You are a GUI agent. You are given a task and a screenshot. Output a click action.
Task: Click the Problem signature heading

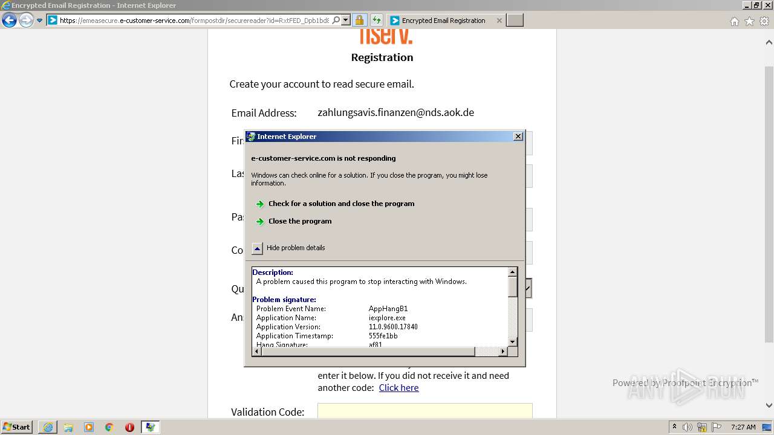click(284, 300)
